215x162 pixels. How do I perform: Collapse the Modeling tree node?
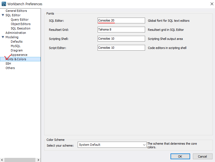click(x=3, y=37)
